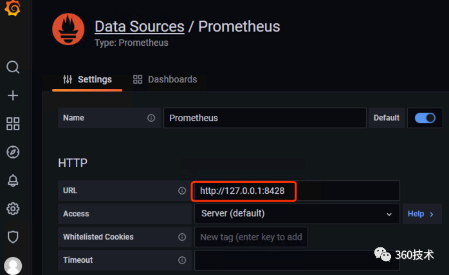The height and width of the screenshot is (275, 449).
Task: Open the Alerting bell icon
Action: point(13,180)
